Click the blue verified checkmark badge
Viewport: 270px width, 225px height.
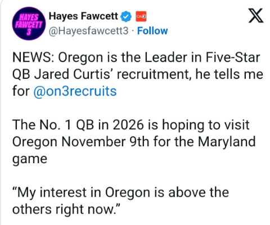coord(126,16)
